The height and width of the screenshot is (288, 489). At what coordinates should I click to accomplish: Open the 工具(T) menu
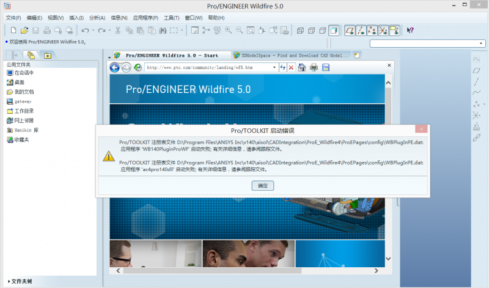(x=172, y=18)
